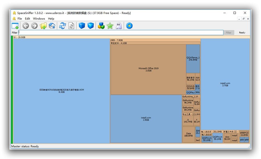
Task: Restore the inner child window
Action: (x=244, y=19)
